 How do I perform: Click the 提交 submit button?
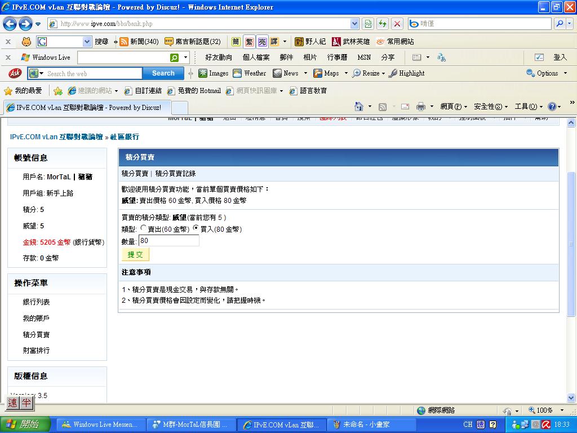[x=135, y=255]
